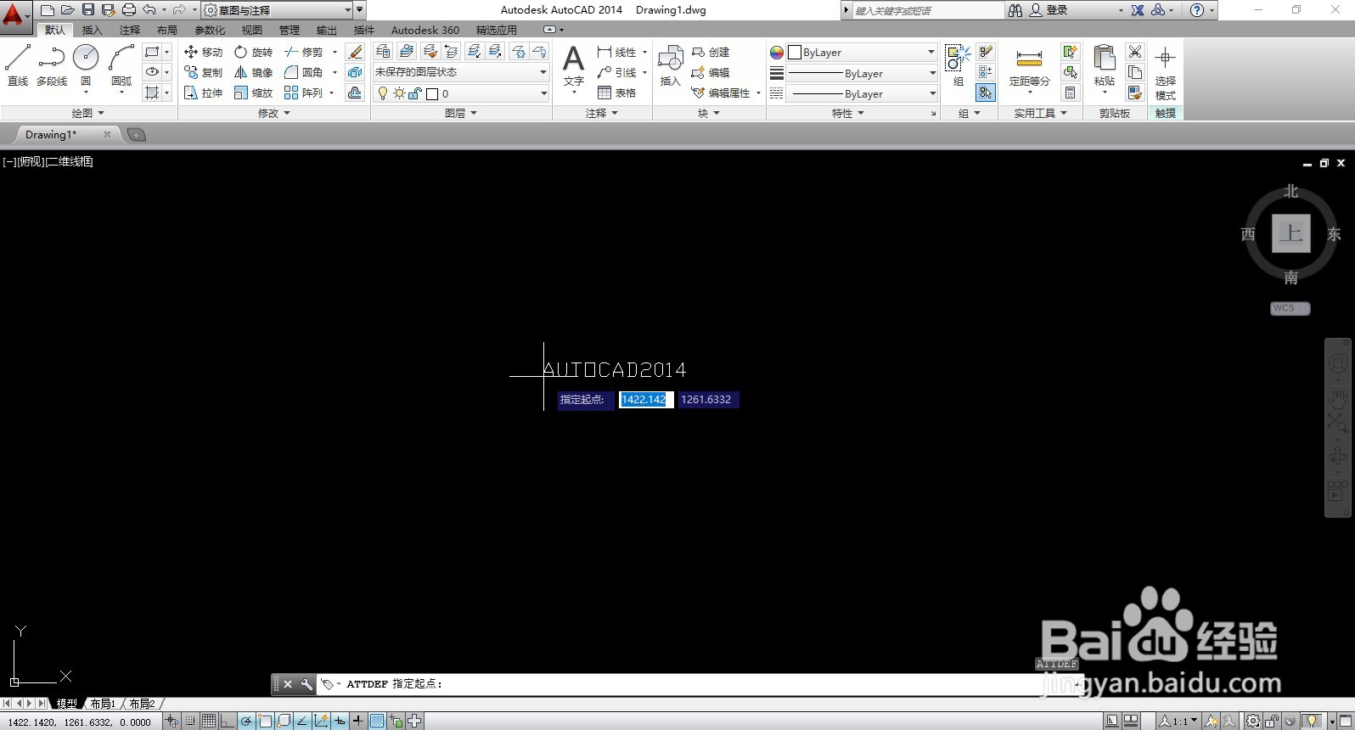
Task: Click the Cut scissors icon in clipboard panel
Action: pos(1135,52)
